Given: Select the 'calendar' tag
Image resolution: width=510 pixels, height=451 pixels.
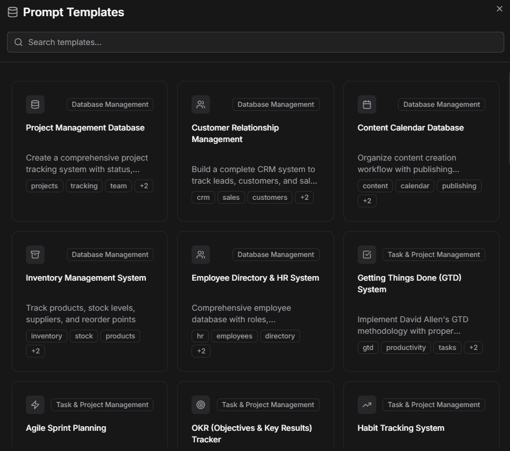Looking at the screenshot, I should [x=415, y=186].
